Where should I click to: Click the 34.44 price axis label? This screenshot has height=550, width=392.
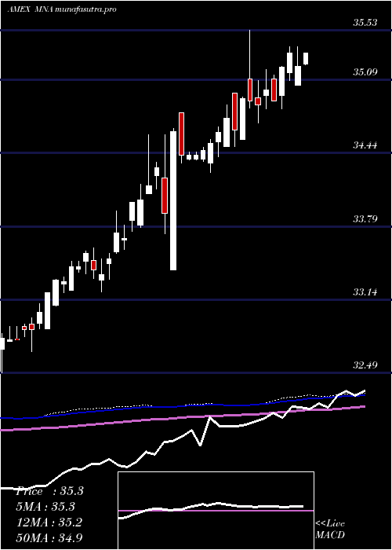click(x=365, y=145)
